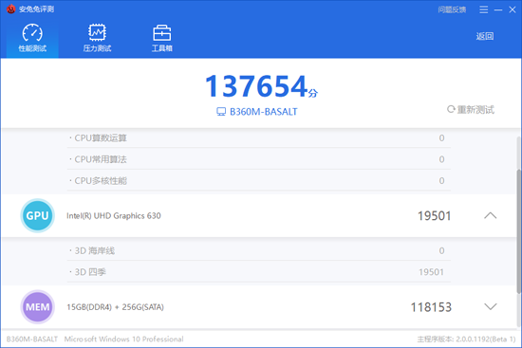Click the version 2.0.0.1192(Beta 1) text
The width and height of the screenshot is (522, 348).
click(485, 339)
